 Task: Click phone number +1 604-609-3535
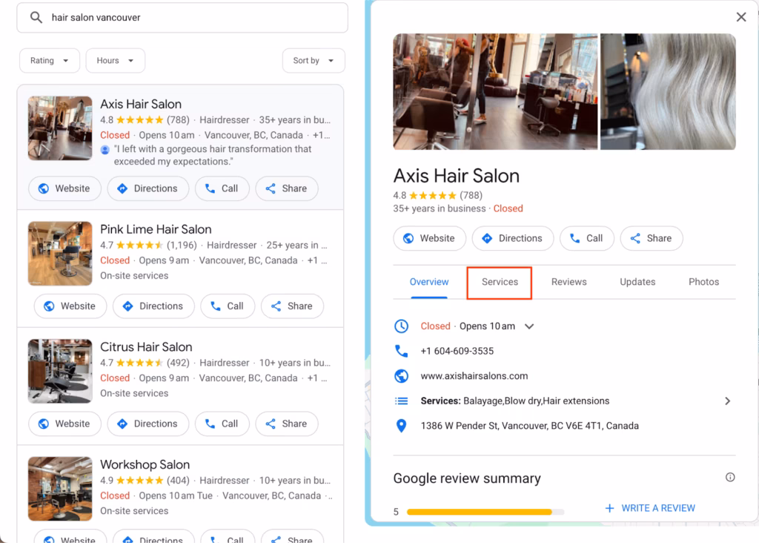tap(457, 351)
